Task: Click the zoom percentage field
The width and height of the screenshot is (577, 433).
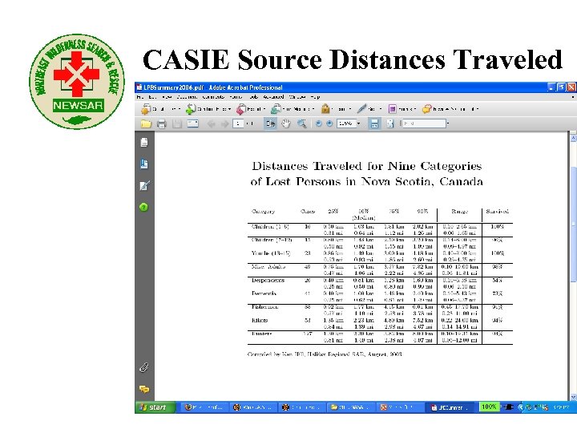Action: 346,123
